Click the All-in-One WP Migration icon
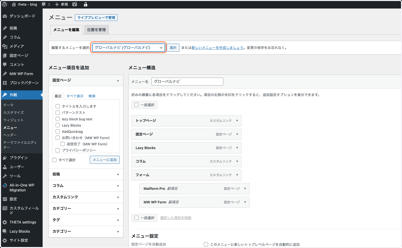Viewport: 402px width, 248px height. point(5,185)
